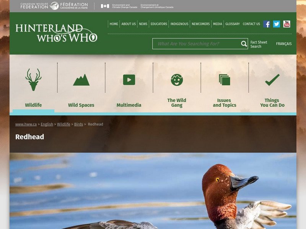Image resolution: width=306 pixels, height=229 pixels.
Task: Click the Issues and Topics pages icon
Action: (x=225, y=80)
